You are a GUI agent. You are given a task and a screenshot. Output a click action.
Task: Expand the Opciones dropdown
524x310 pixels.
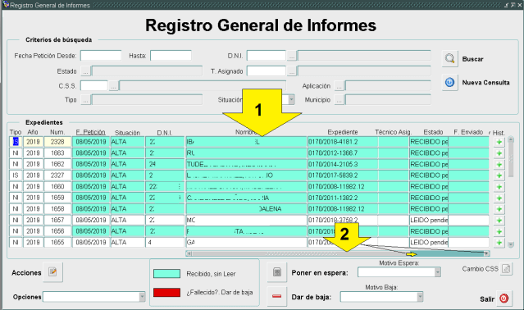tap(142, 297)
